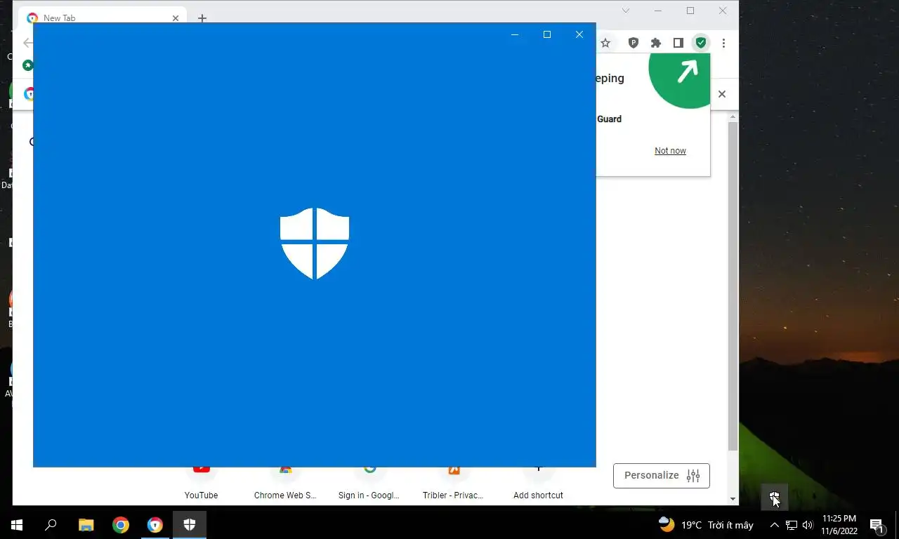The height and width of the screenshot is (539, 899).
Task: Close the Windows Security window
Action: [579, 34]
